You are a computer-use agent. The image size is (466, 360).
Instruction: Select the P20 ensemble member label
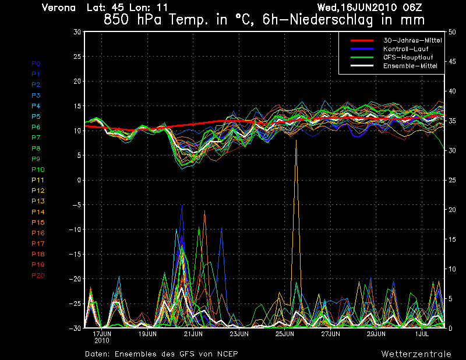38,276
